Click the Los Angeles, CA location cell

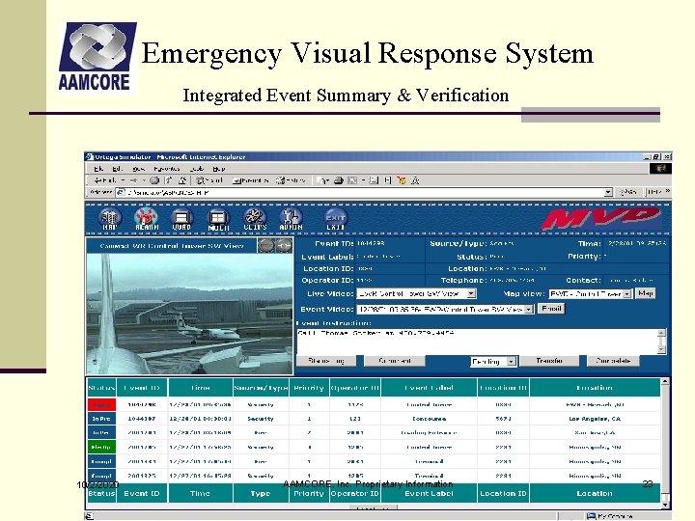pyautogui.click(x=595, y=419)
